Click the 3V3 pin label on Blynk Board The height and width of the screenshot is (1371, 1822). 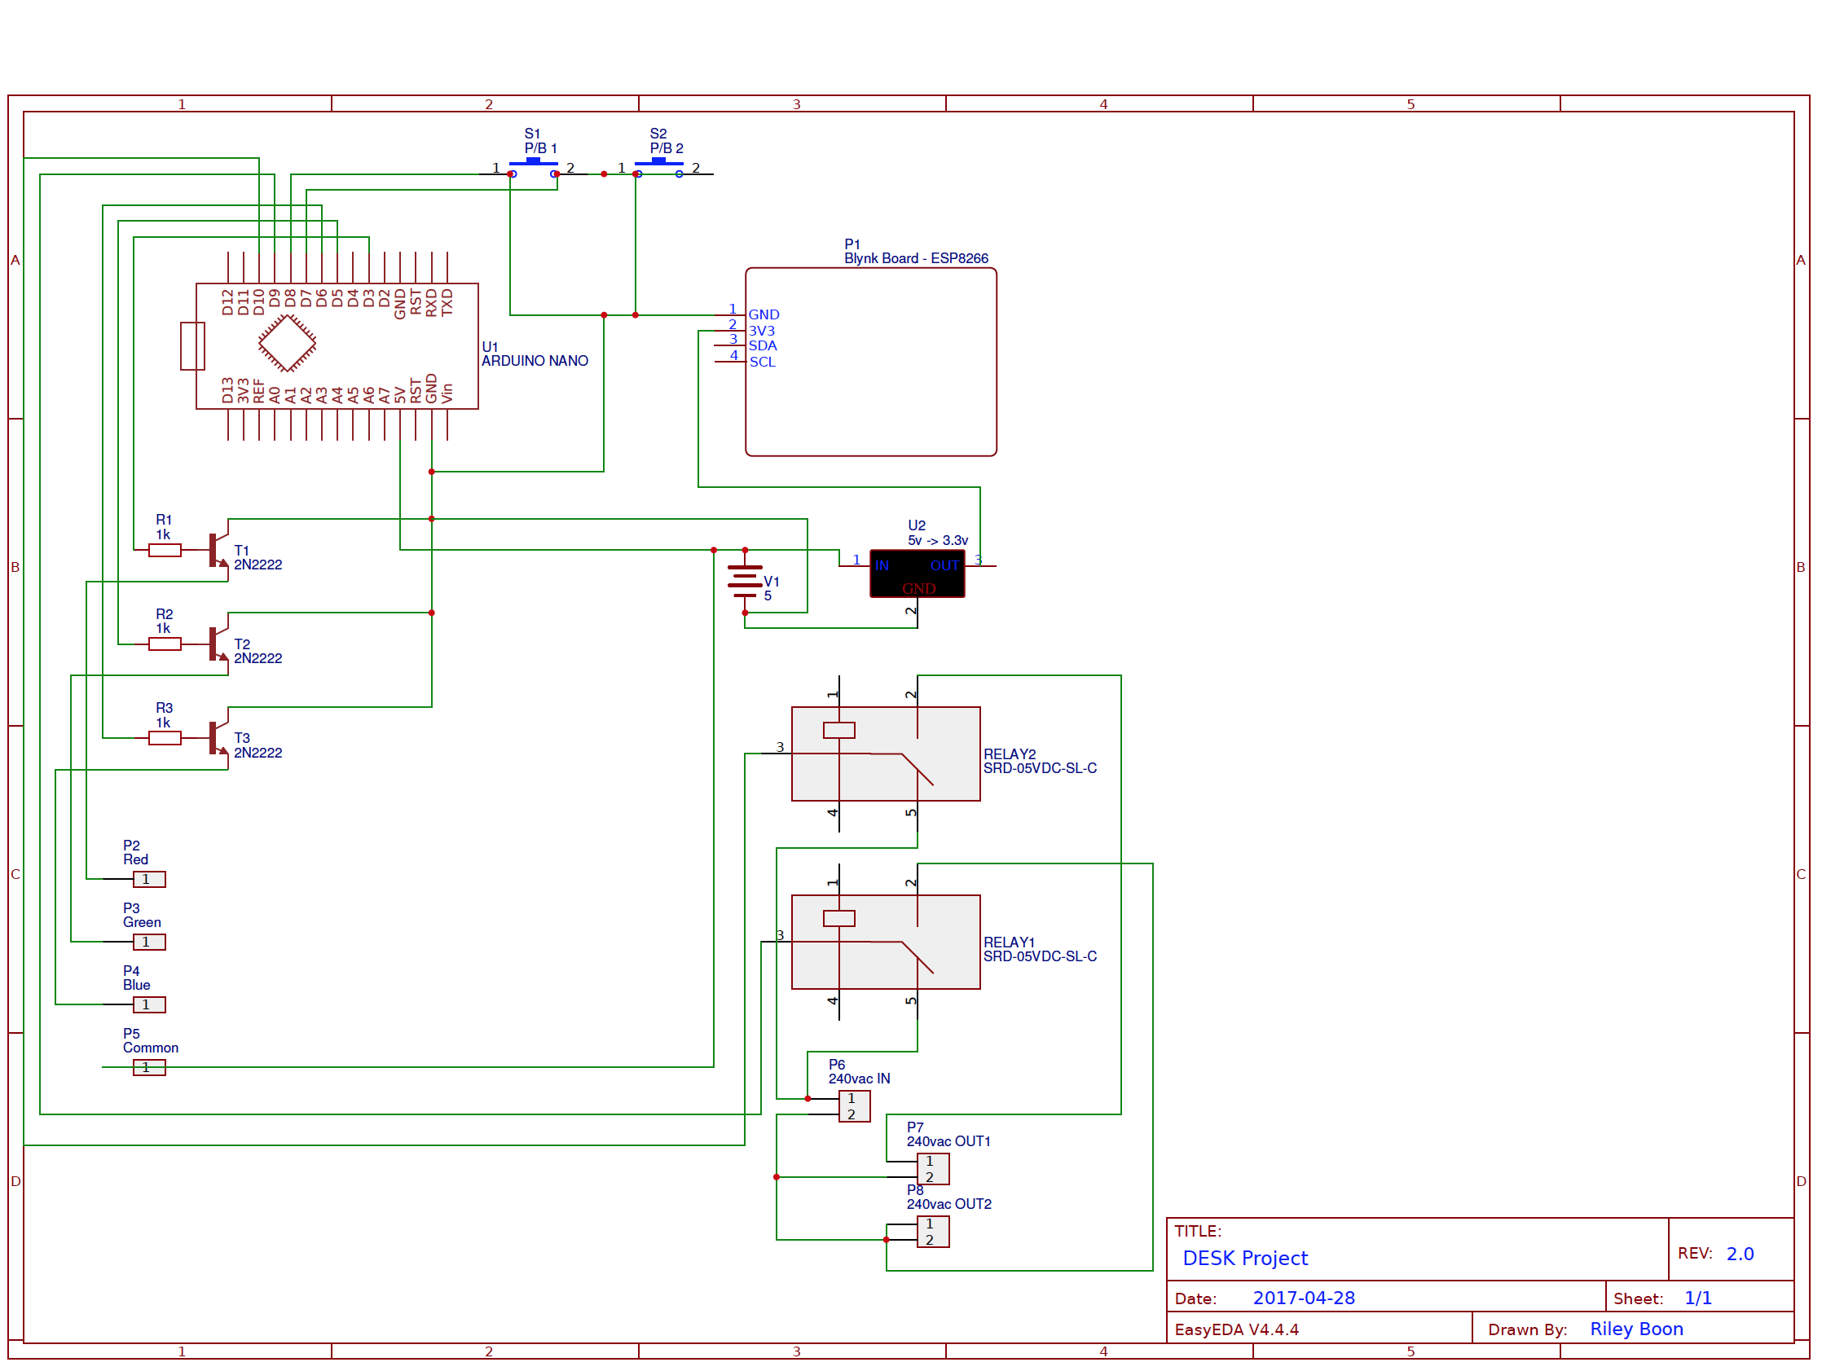[x=762, y=331]
